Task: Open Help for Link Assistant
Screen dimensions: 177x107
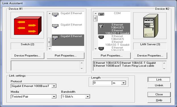Action: click(x=159, y=100)
